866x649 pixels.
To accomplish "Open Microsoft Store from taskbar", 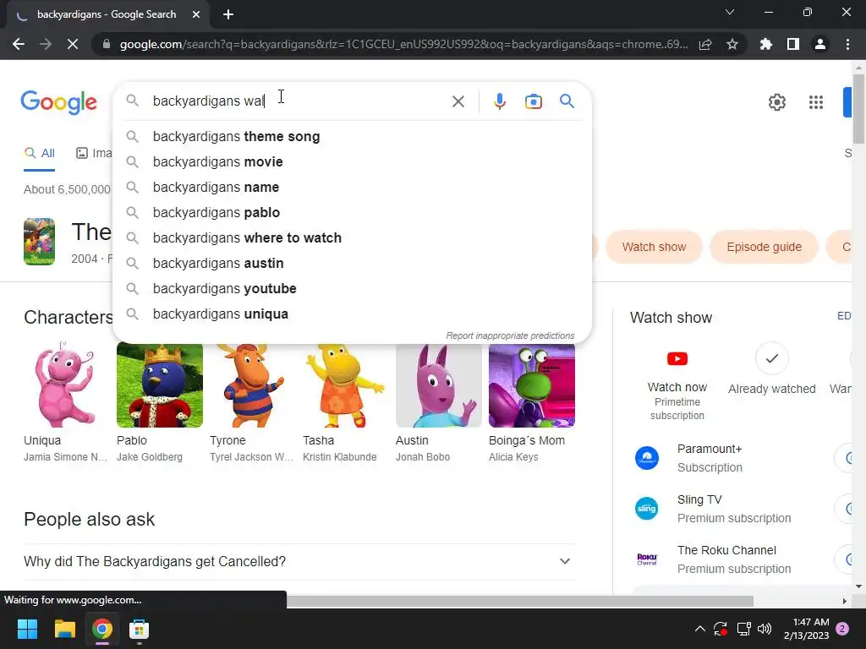I will click(x=140, y=629).
